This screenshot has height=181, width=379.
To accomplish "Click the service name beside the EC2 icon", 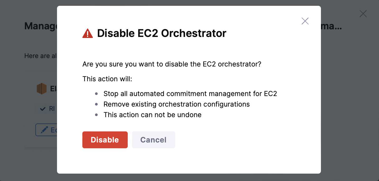I will click(x=53, y=89).
